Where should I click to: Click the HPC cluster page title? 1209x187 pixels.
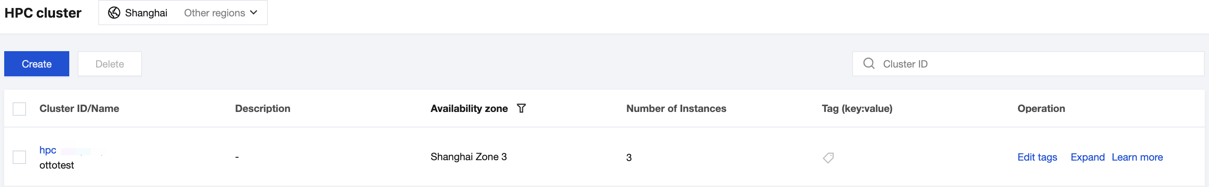click(x=43, y=13)
